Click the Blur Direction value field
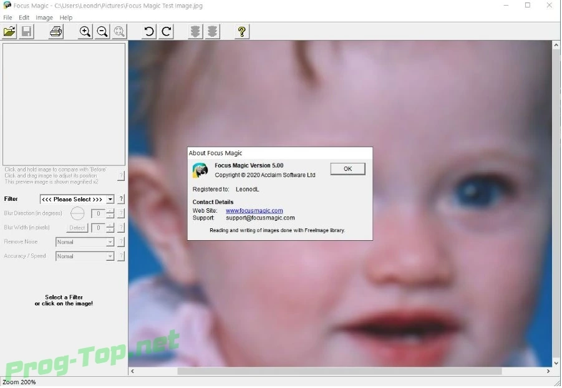 click(98, 213)
